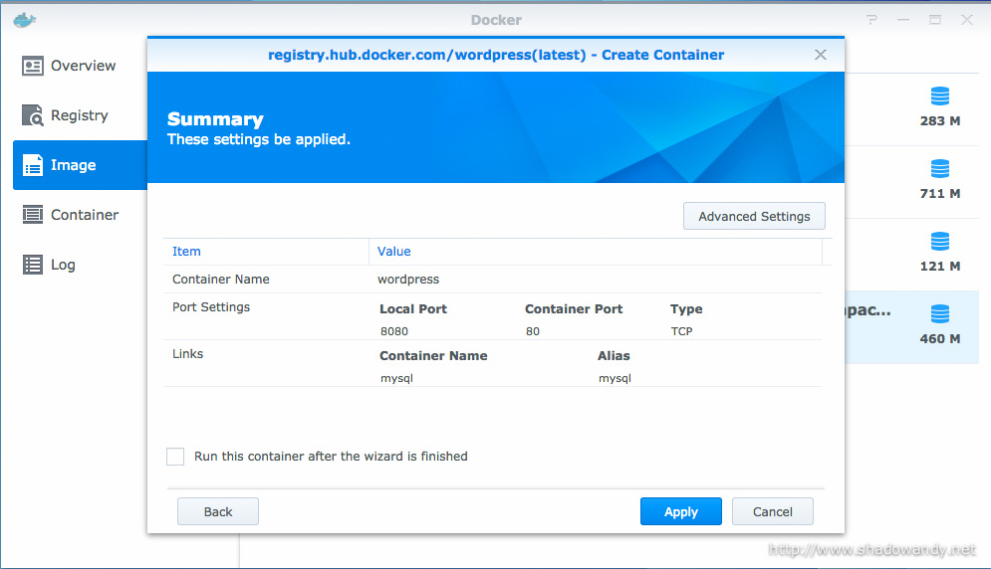The image size is (991, 569).
Task: Open the Log icon in sidebar
Action: [32, 265]
